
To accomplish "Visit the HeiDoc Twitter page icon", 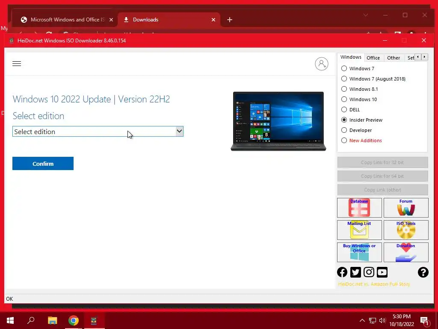I will pyautogui.click(x=355, y=272).
